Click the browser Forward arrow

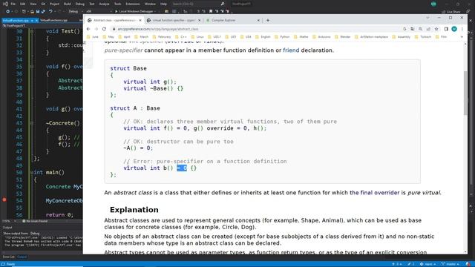pyautogui.click(x=96, y=29)
